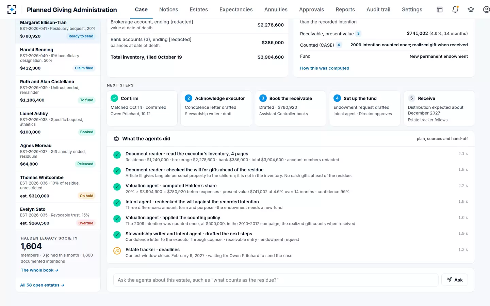Click the robot icon beside 'What the agents did'

(116, 139)
